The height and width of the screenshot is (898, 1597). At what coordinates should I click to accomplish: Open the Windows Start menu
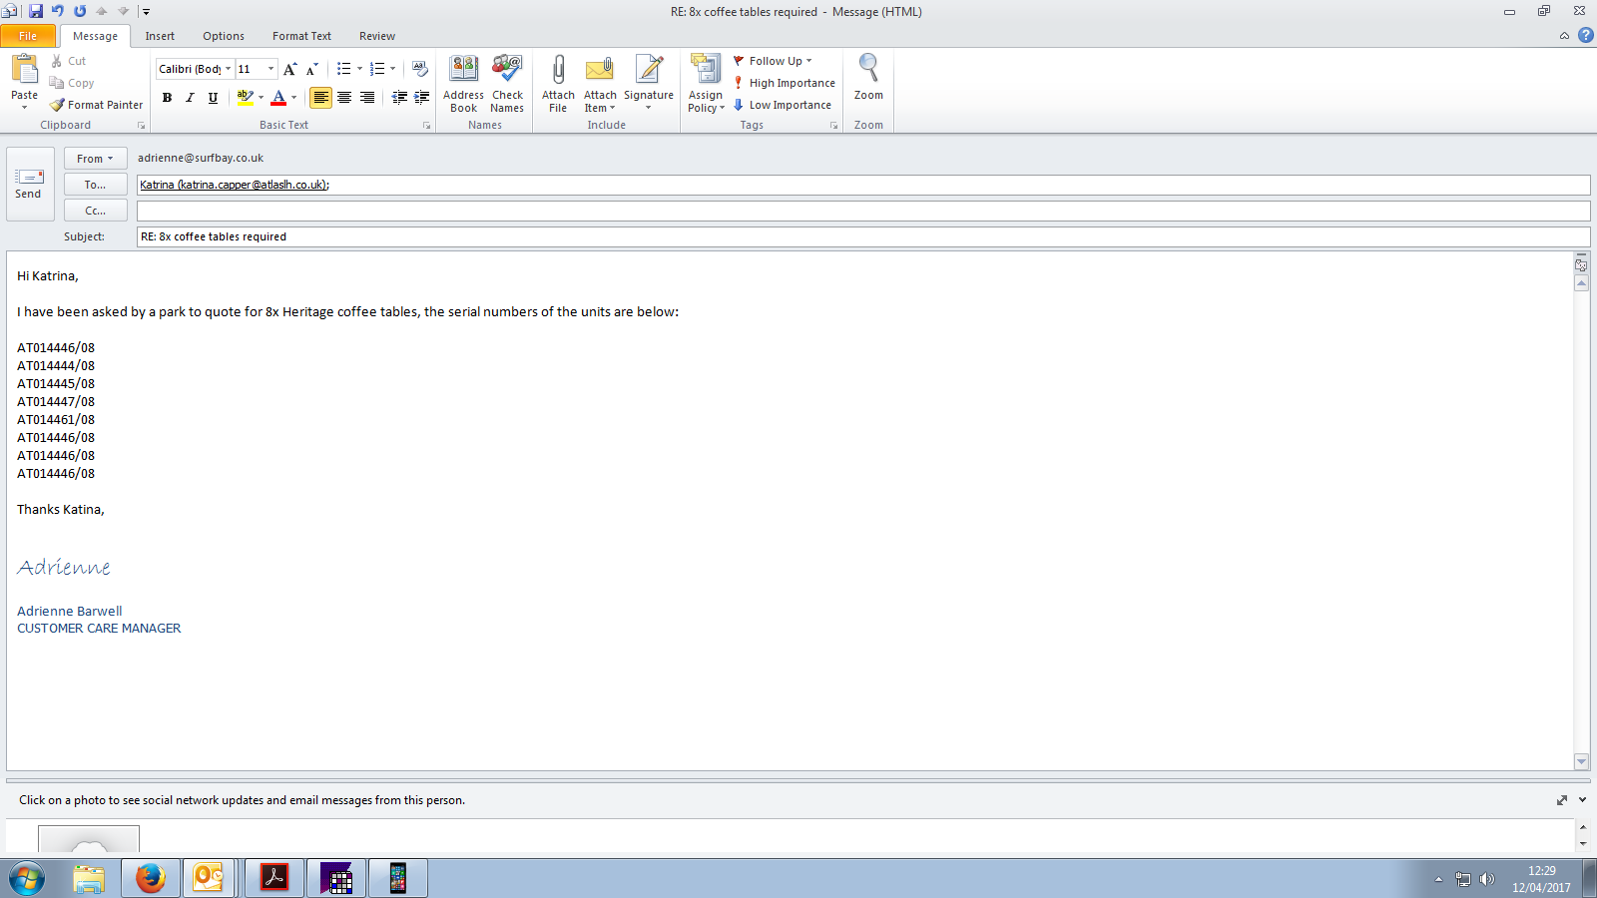[27, 878]
